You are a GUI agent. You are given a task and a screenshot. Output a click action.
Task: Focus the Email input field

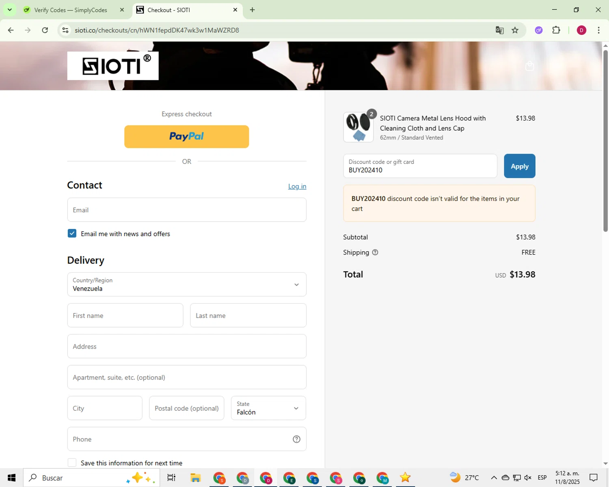click(x=187, y=210)
